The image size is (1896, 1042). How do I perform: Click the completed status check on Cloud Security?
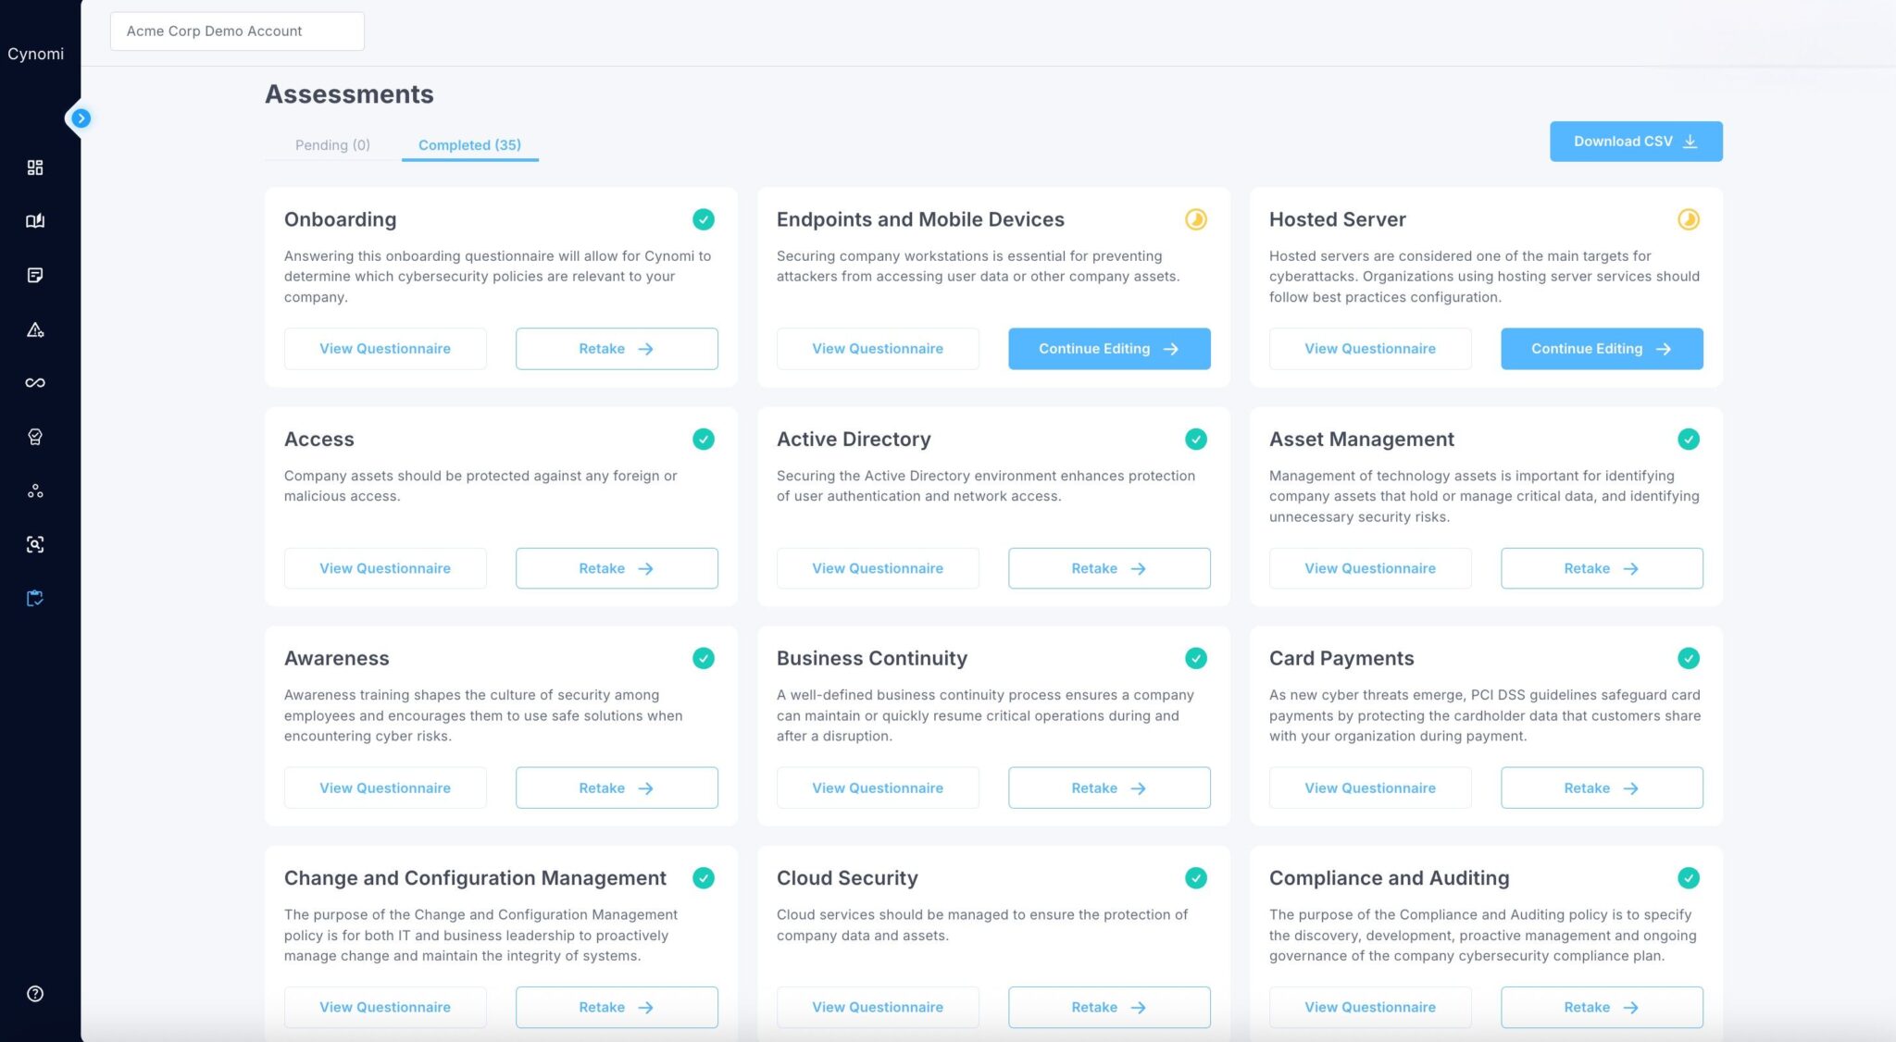coord(1195,877)
